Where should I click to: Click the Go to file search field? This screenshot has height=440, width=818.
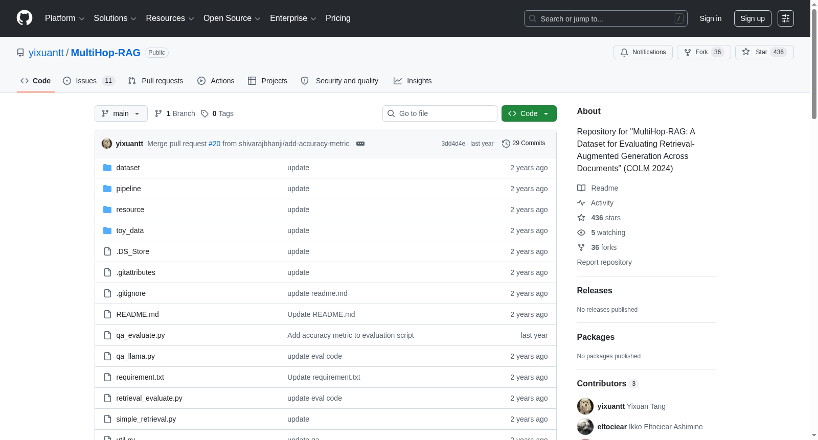click(440, 113)
